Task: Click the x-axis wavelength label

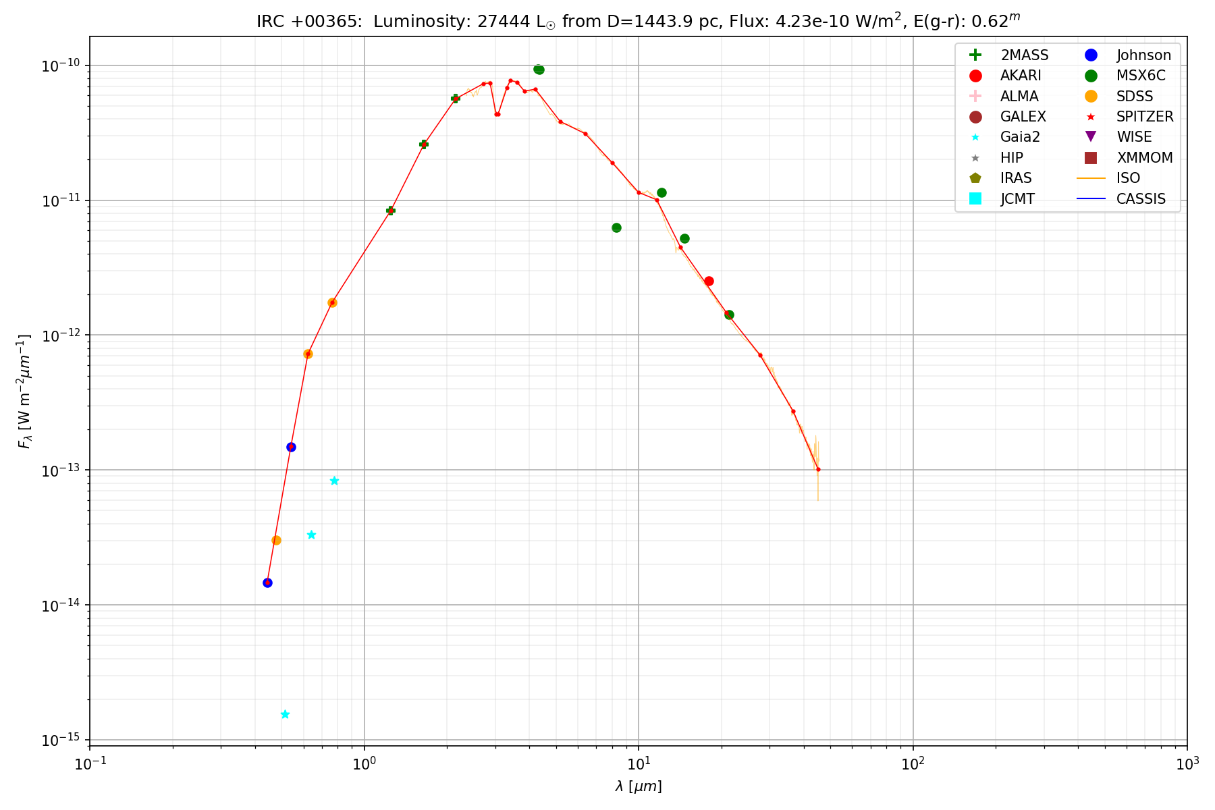Action: 638,786
